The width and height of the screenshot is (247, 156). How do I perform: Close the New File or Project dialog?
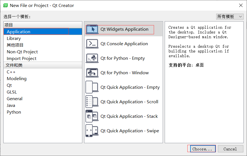241,5
